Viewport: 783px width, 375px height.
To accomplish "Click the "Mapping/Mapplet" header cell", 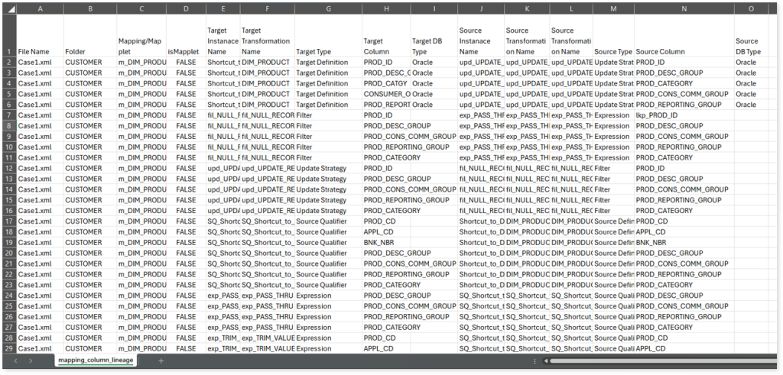I will click(141, 35).
